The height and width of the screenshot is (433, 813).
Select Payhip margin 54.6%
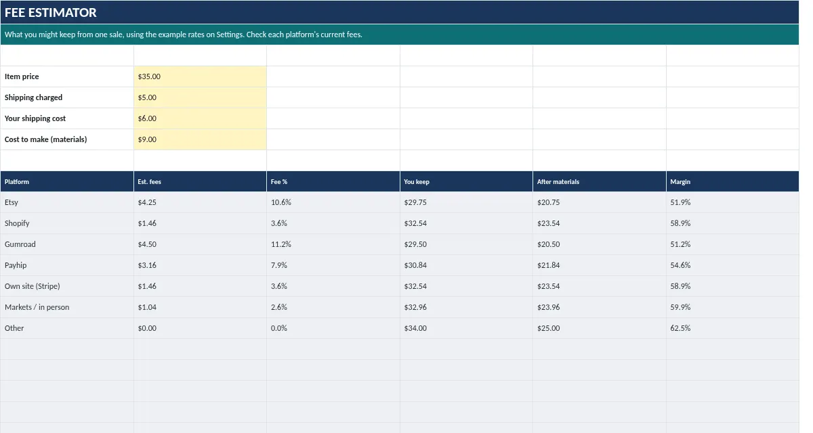point(732,265)
